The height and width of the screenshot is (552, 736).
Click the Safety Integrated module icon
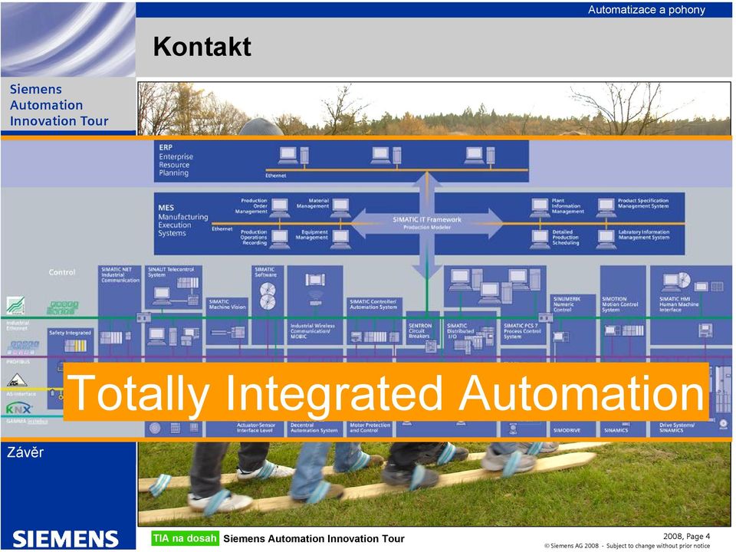tap(76, 346)
